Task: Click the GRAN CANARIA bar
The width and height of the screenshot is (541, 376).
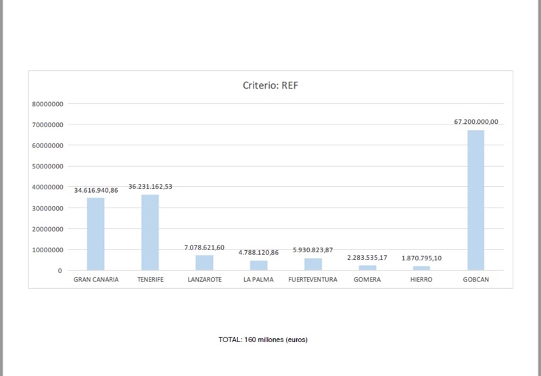Action: [95, 233]
